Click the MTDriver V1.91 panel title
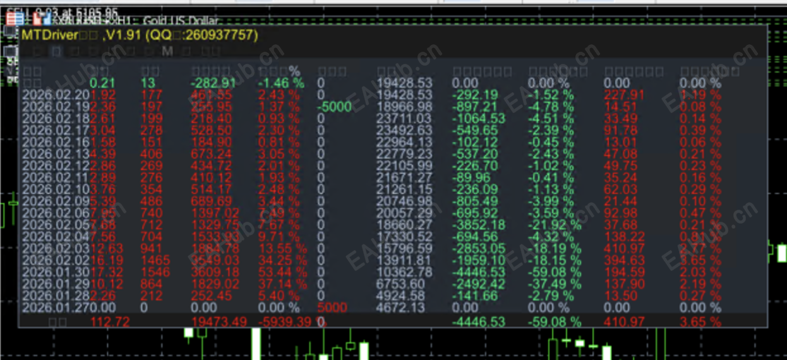The width and height of the screenshot is (787, 360). 140,35
